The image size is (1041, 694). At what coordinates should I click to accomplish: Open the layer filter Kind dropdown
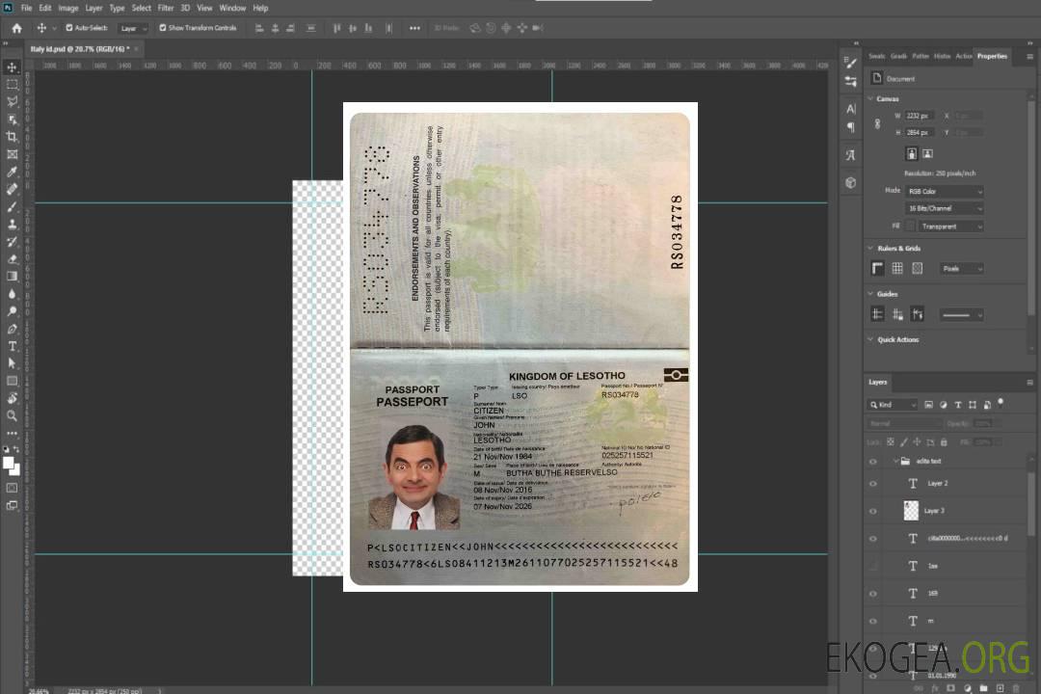pyautogui.click(x=893, y=405)
